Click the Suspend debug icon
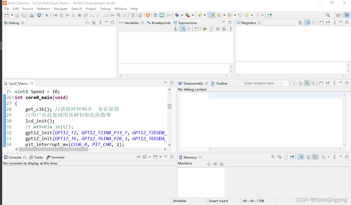This screenshot has width=351, height=205. 73,15
